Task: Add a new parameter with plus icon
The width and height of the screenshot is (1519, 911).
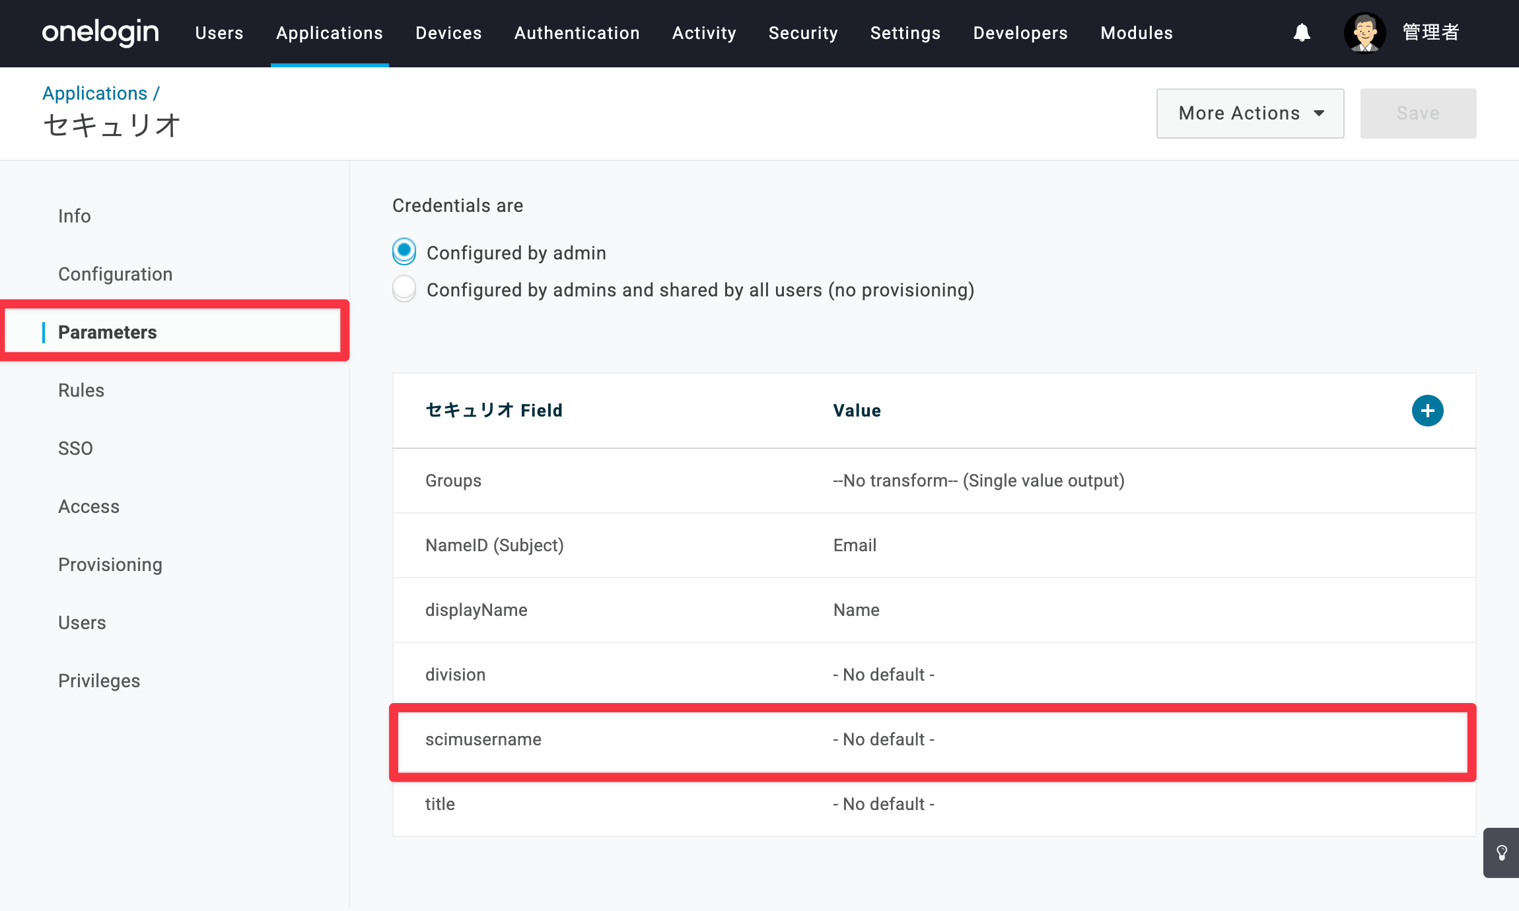Action: click(1427, 411)
